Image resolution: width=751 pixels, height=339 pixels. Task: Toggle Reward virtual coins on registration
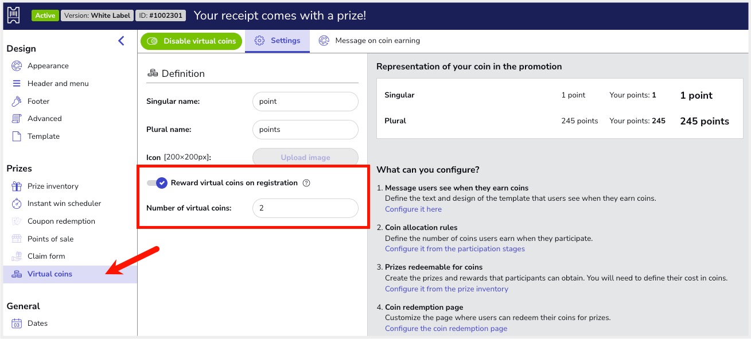point(157,183)
